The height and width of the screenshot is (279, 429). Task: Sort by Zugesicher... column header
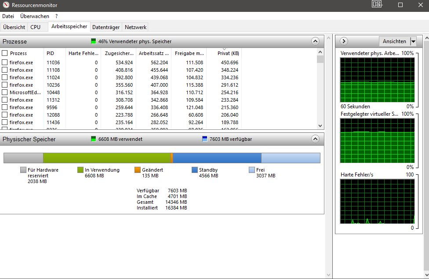(x=119, y=53)
